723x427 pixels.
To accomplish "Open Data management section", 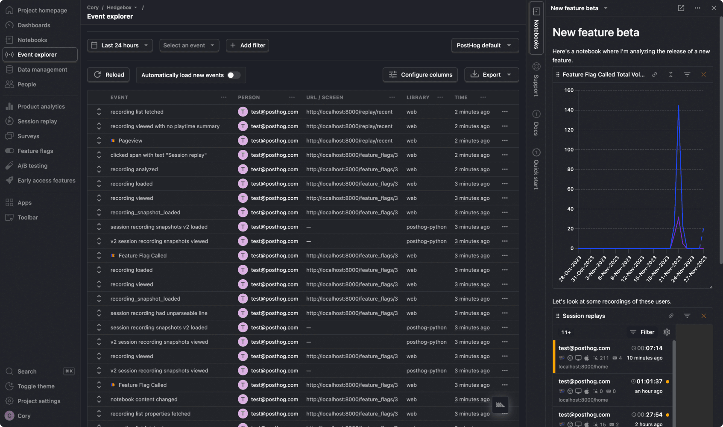I will (x=40, y=69).
